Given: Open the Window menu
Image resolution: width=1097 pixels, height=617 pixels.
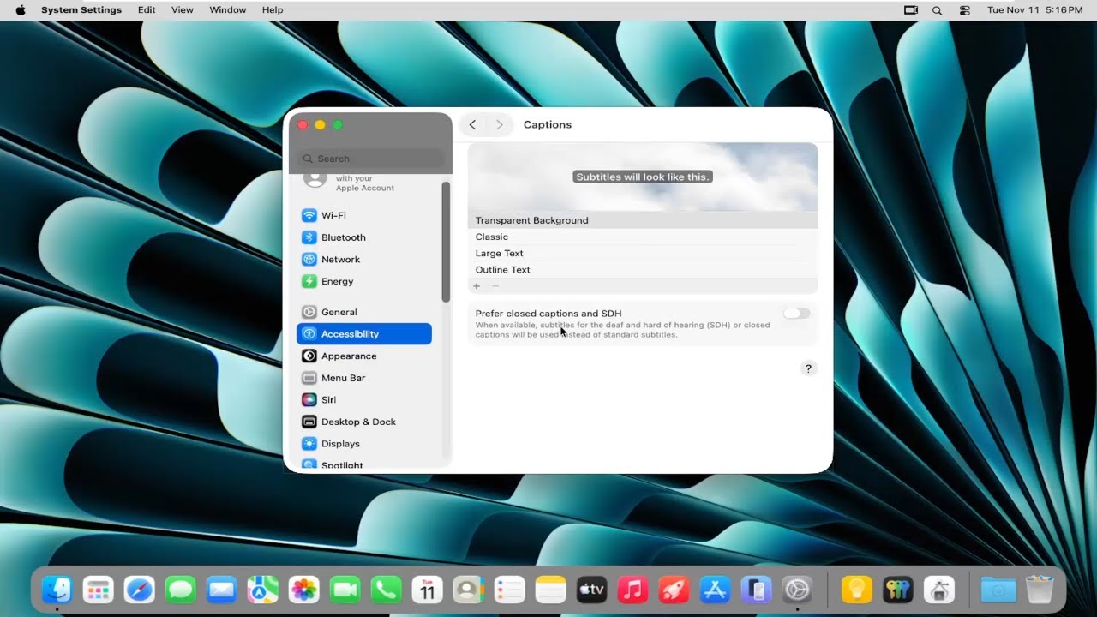Looking at the screenshot, I should tap(228, 9).
